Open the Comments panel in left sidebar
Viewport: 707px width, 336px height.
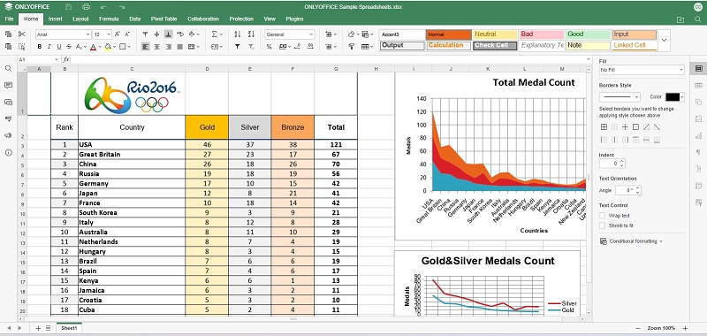[x=8, y=85]
